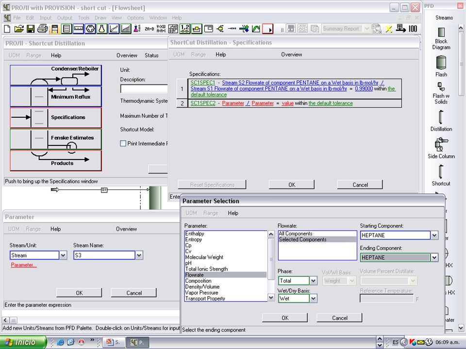
Task: Open Help in Parameter Selection window
Action: tap(233, 213)
